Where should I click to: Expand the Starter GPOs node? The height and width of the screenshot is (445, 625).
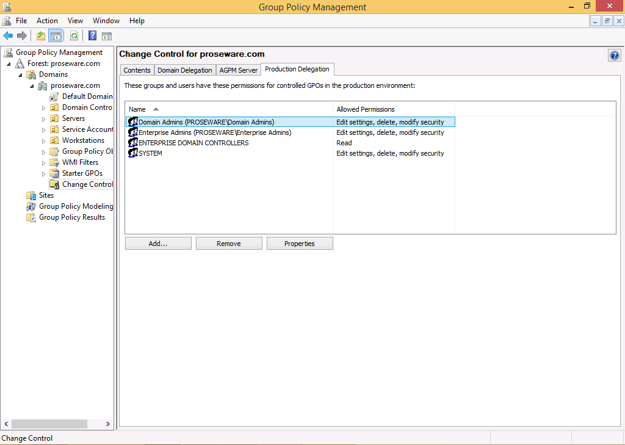click(x=43, y=174)
